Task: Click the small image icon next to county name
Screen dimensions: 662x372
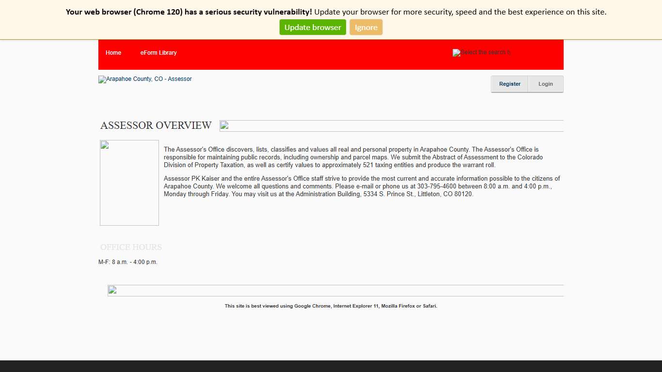Action: click(x=101, y=79)
